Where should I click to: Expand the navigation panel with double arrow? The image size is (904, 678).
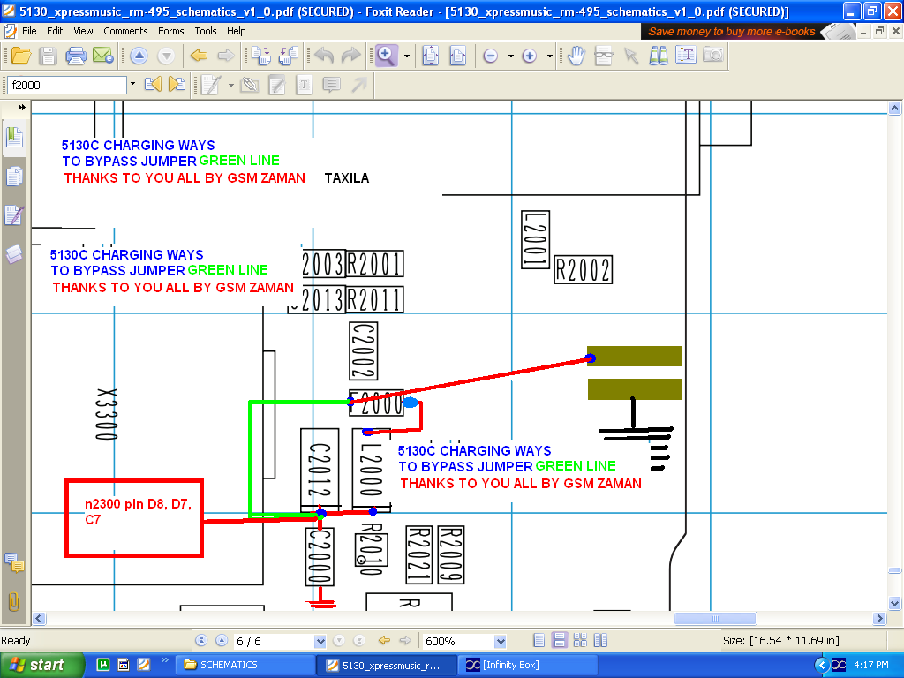point(21,107)
